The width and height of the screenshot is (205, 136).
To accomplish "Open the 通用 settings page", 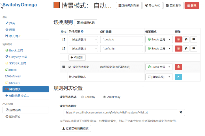I will [10, 30].
